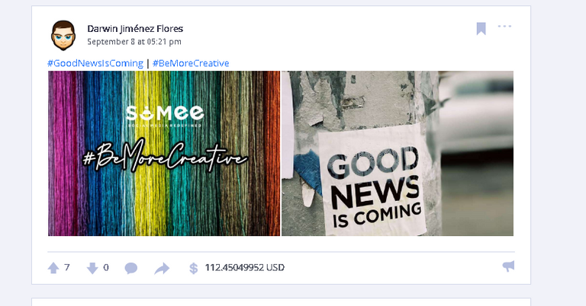586x306 pixels.
Task: Click the megaphone promote icon
Action: point(508,266)
